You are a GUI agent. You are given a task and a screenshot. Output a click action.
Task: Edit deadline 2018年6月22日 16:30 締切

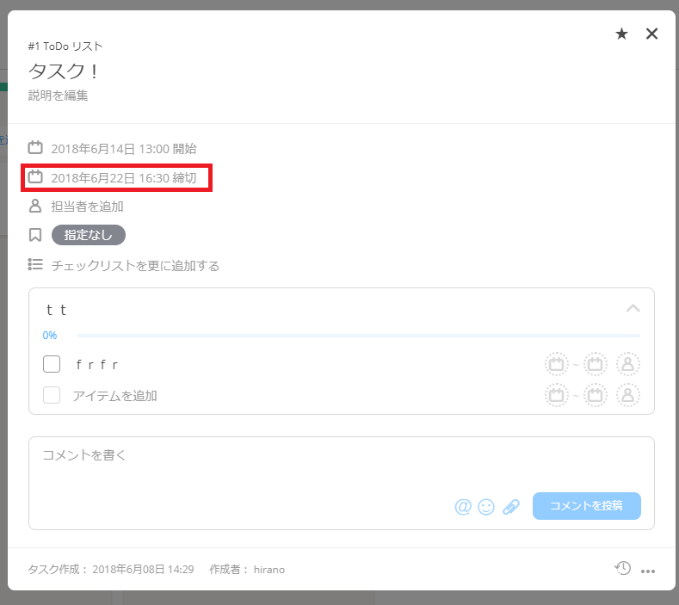(x=124, y=177)
